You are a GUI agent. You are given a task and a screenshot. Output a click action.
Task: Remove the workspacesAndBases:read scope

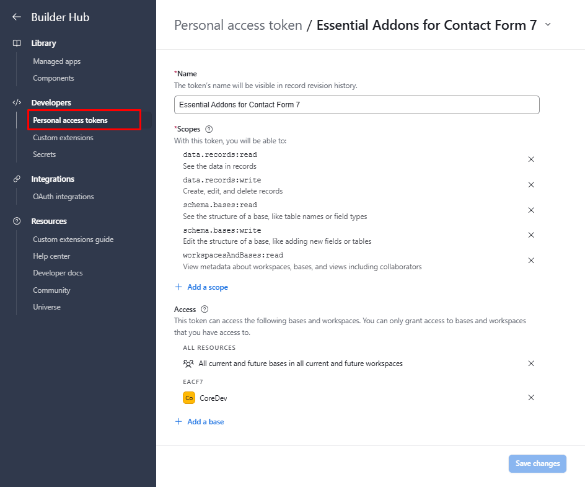[531, 261]
